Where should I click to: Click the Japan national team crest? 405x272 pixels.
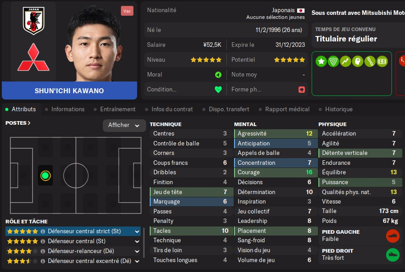click(33, 21)
